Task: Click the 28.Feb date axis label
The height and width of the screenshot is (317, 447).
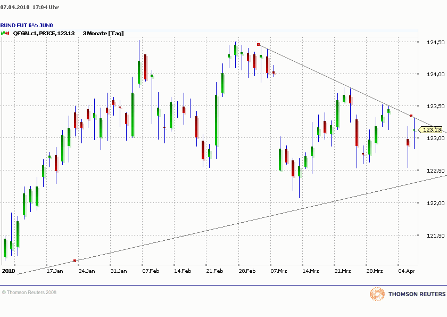Action: [x=247, y=271]
